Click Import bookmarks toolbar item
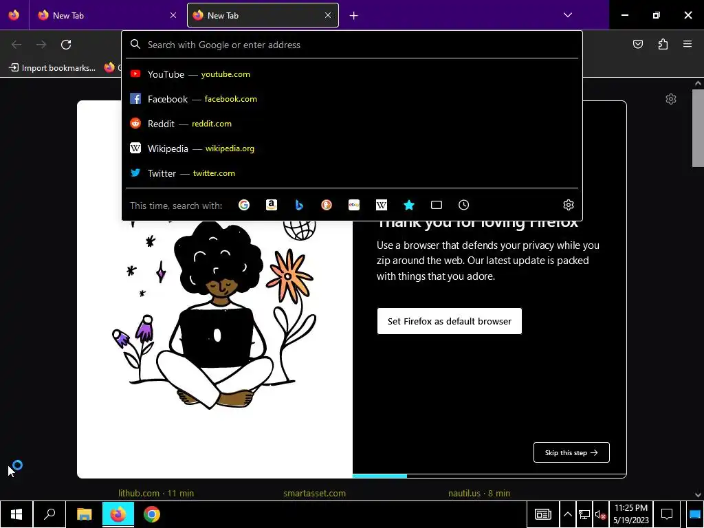 52,68
